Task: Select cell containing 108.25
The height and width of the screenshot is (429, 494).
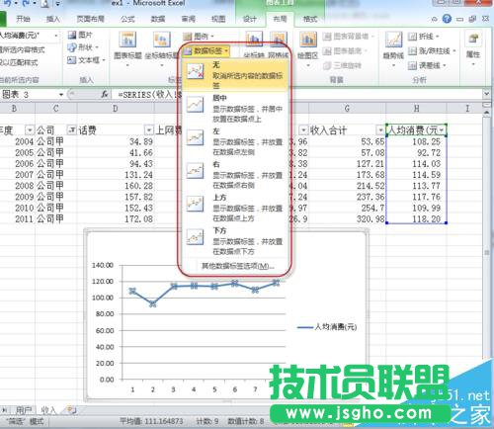Action: point(416,141)
